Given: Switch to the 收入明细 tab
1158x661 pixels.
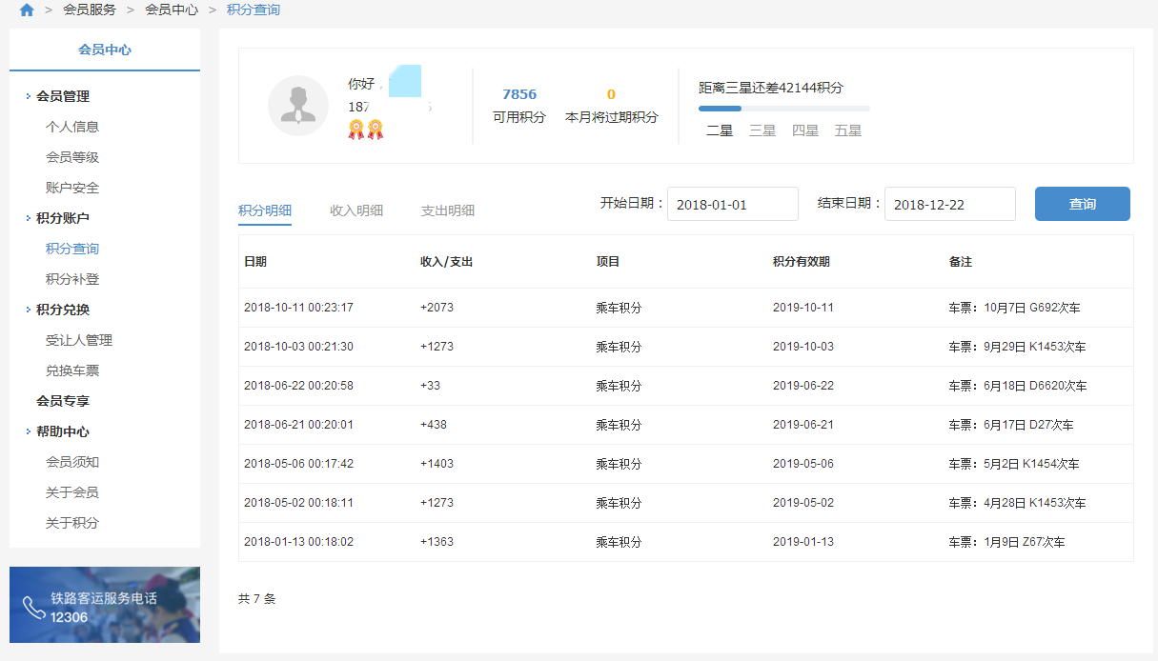Looking at the screenshot, I should (x=356, y=210).
